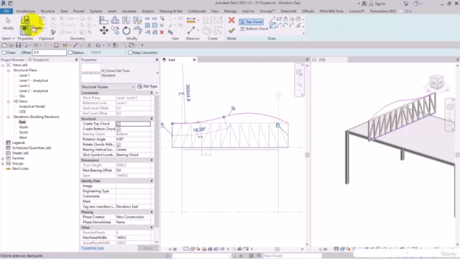The width and height of the screenshot is (460, 259).
Task: Switch to the Structure ribbon tab
Action: [x=47, y=12]
